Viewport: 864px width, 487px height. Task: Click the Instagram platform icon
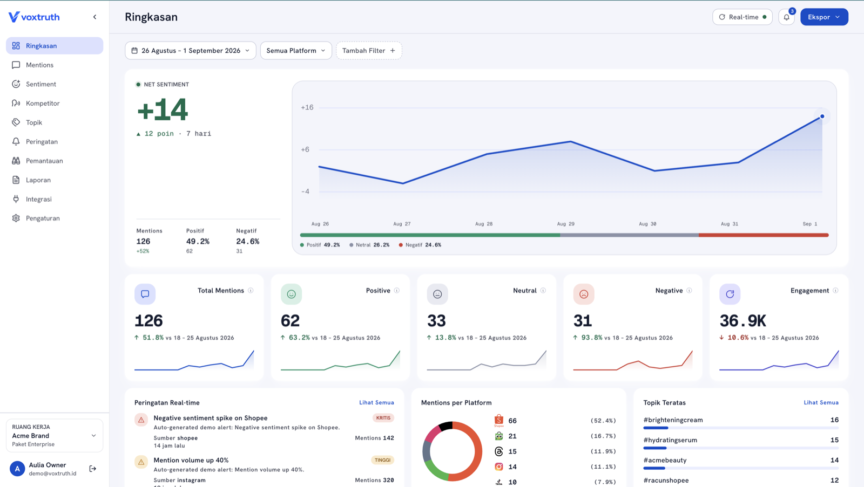tap(499, 467)
